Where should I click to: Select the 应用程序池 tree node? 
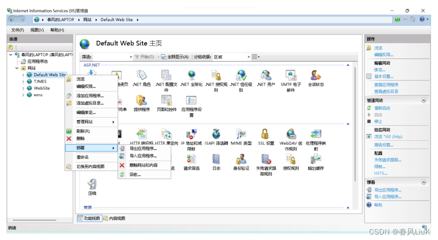(37, 61)
